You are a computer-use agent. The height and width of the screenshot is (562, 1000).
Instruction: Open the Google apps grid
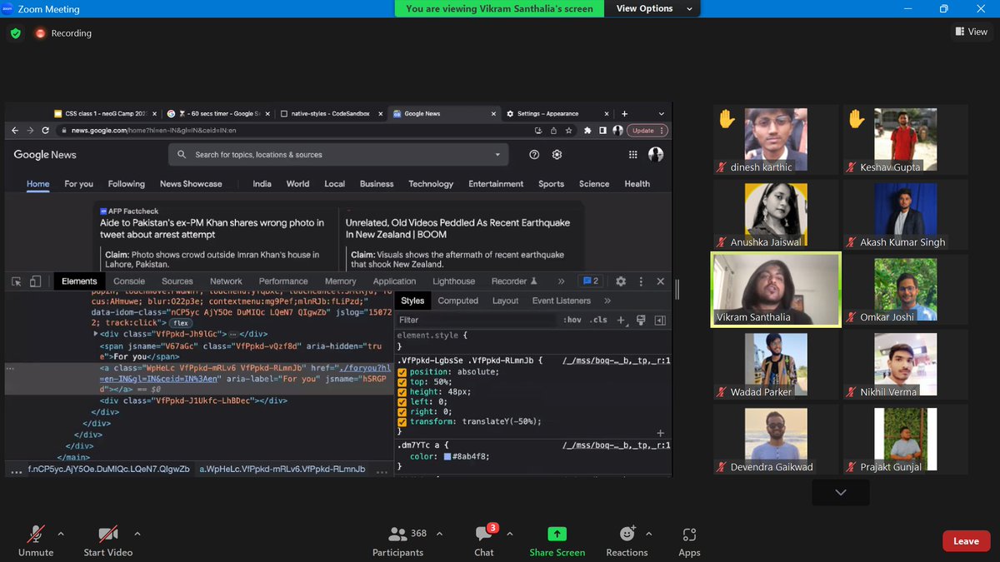point(633,155)
